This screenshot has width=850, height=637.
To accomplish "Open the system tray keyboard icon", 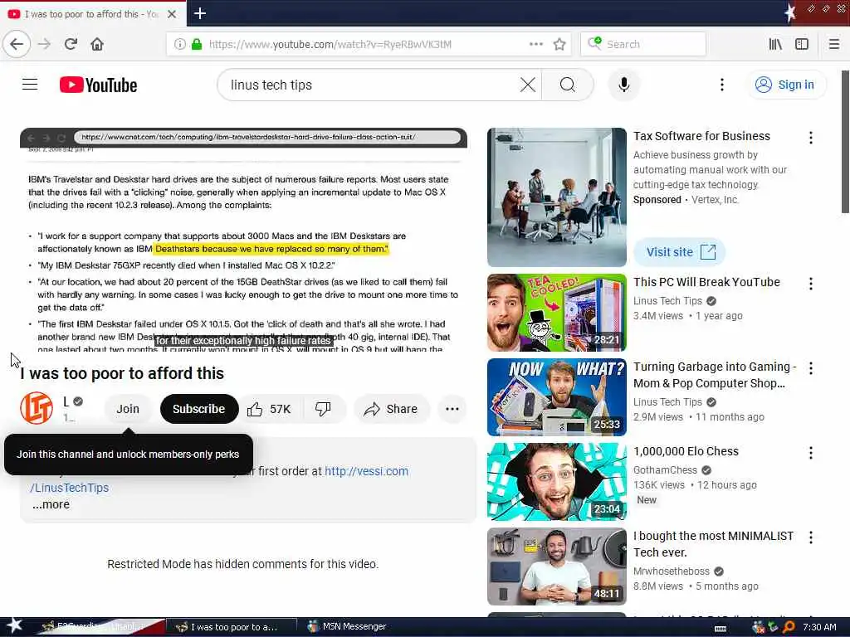I will click(x=721, y=628).
